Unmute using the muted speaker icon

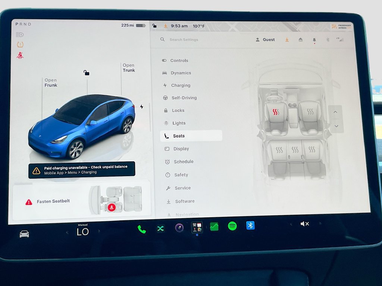coord(304,224)
